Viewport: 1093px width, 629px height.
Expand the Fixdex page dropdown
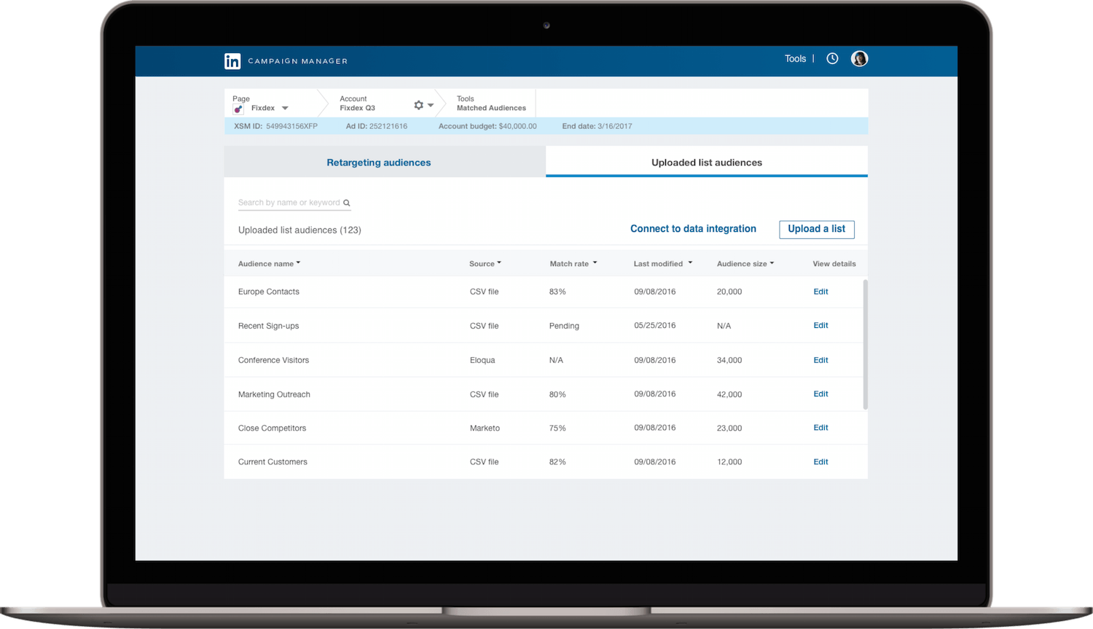click(284, 107)
